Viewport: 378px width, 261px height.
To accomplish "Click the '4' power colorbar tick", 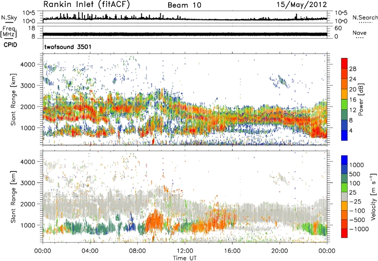I will point(351,130).
